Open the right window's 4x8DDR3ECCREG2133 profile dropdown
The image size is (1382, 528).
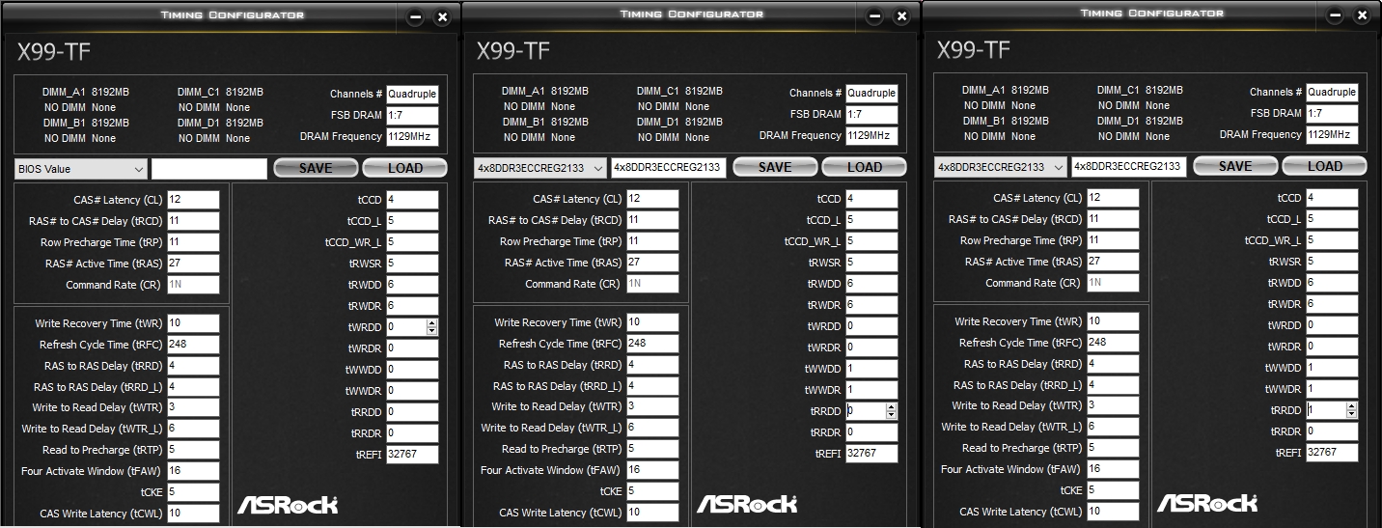1001,167
